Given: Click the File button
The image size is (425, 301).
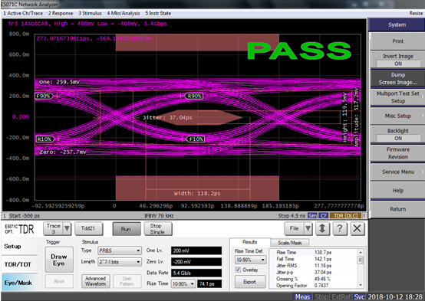Looking at the screenshot, I should tap(294, 229).
